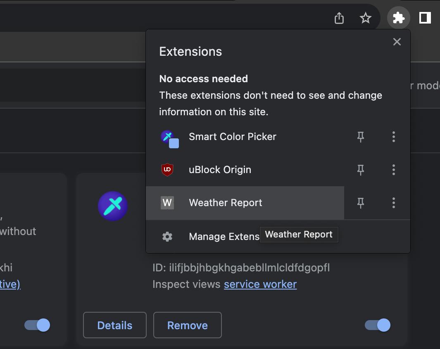Open more options for Smart Color Picker
This screenshot has width=440, height=349.
click(x=394, y=137)
